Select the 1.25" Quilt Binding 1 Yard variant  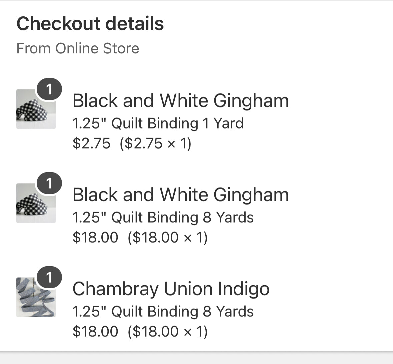tap(158, 123)
